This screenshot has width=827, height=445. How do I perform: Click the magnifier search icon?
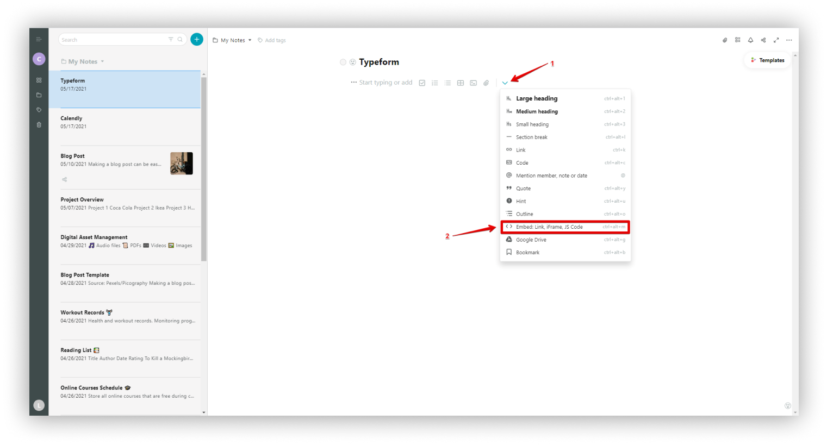point(180,40)
